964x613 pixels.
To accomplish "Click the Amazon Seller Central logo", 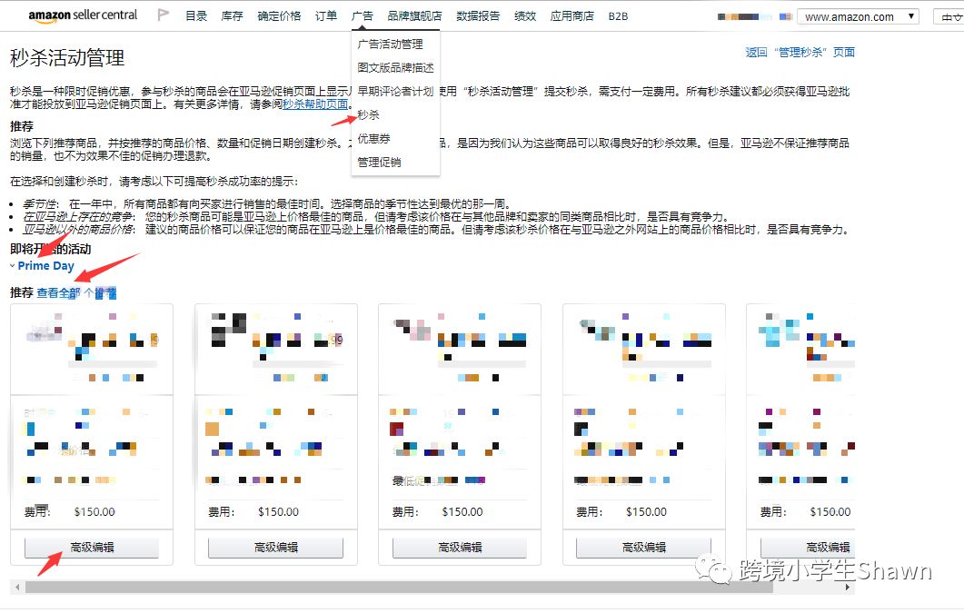I will click(x=83, y=15).
